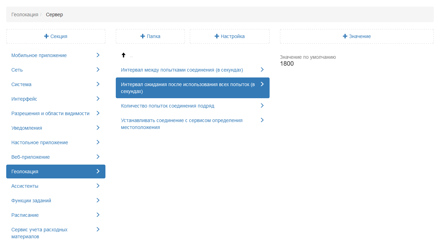Open the Уведомления section
The height and width of the screenshot is (250, 440).
(27, 128)
